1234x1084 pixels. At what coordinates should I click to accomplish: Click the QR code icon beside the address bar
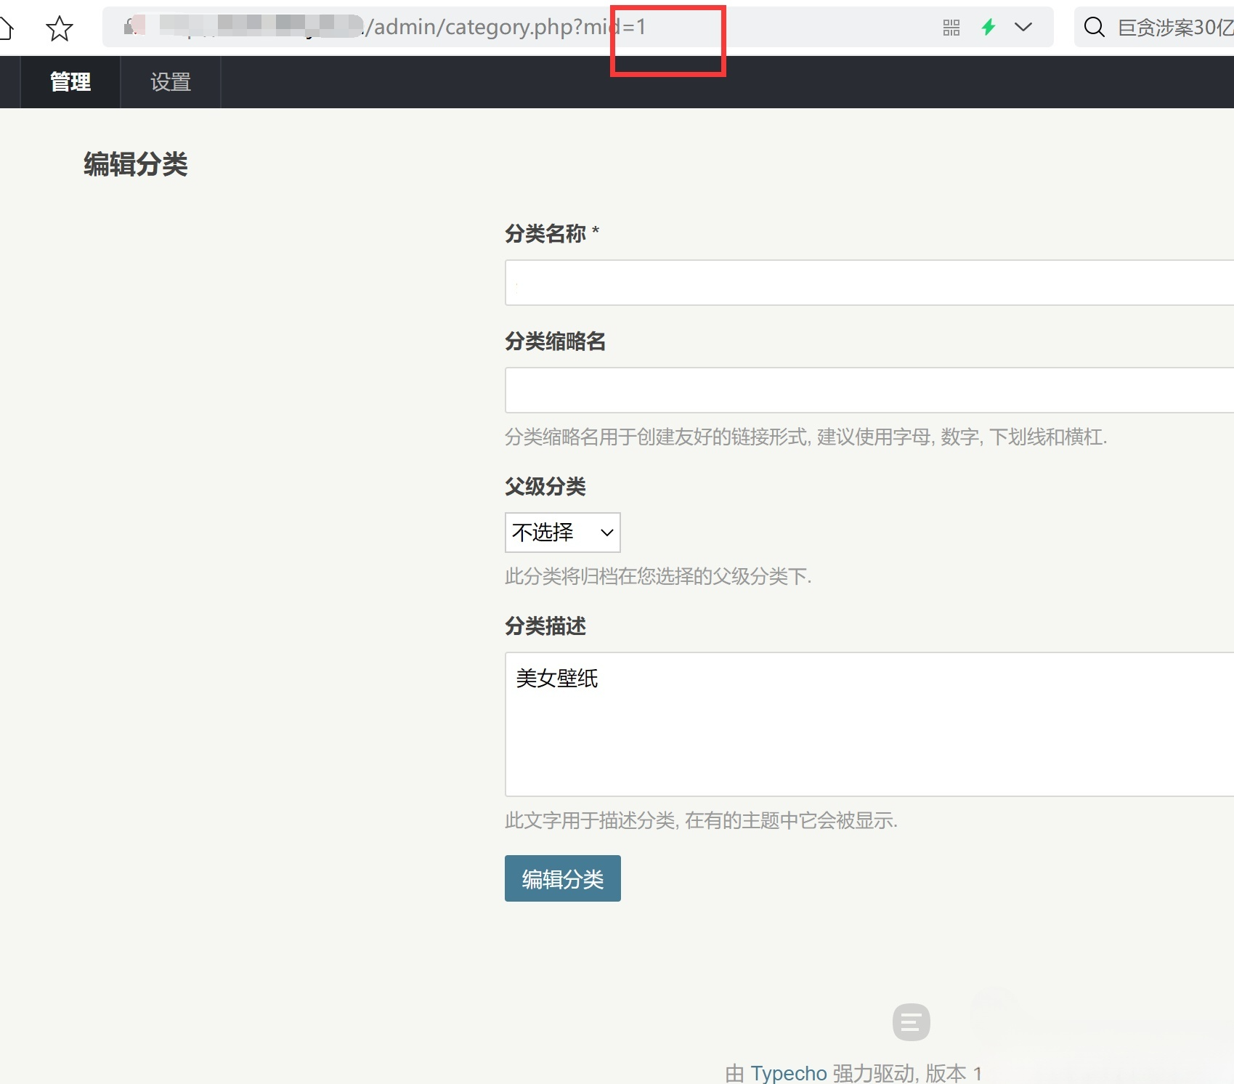click(x=950, y=27)
